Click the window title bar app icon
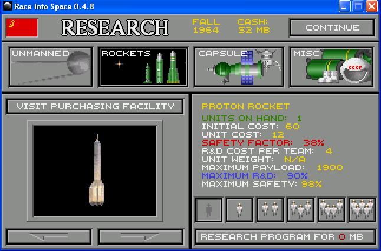The width and height of the screenshot is (381, 251). [x=7, y=6]
